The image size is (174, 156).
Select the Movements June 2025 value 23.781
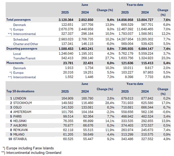coord(67,63)
